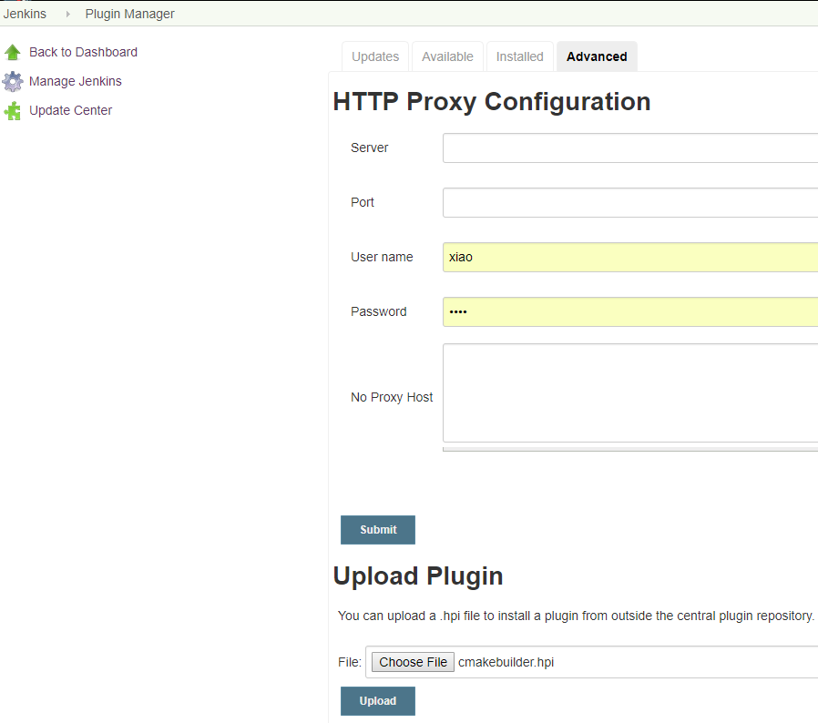
Task: Open the Update Center text link
Action: (70, 110)
